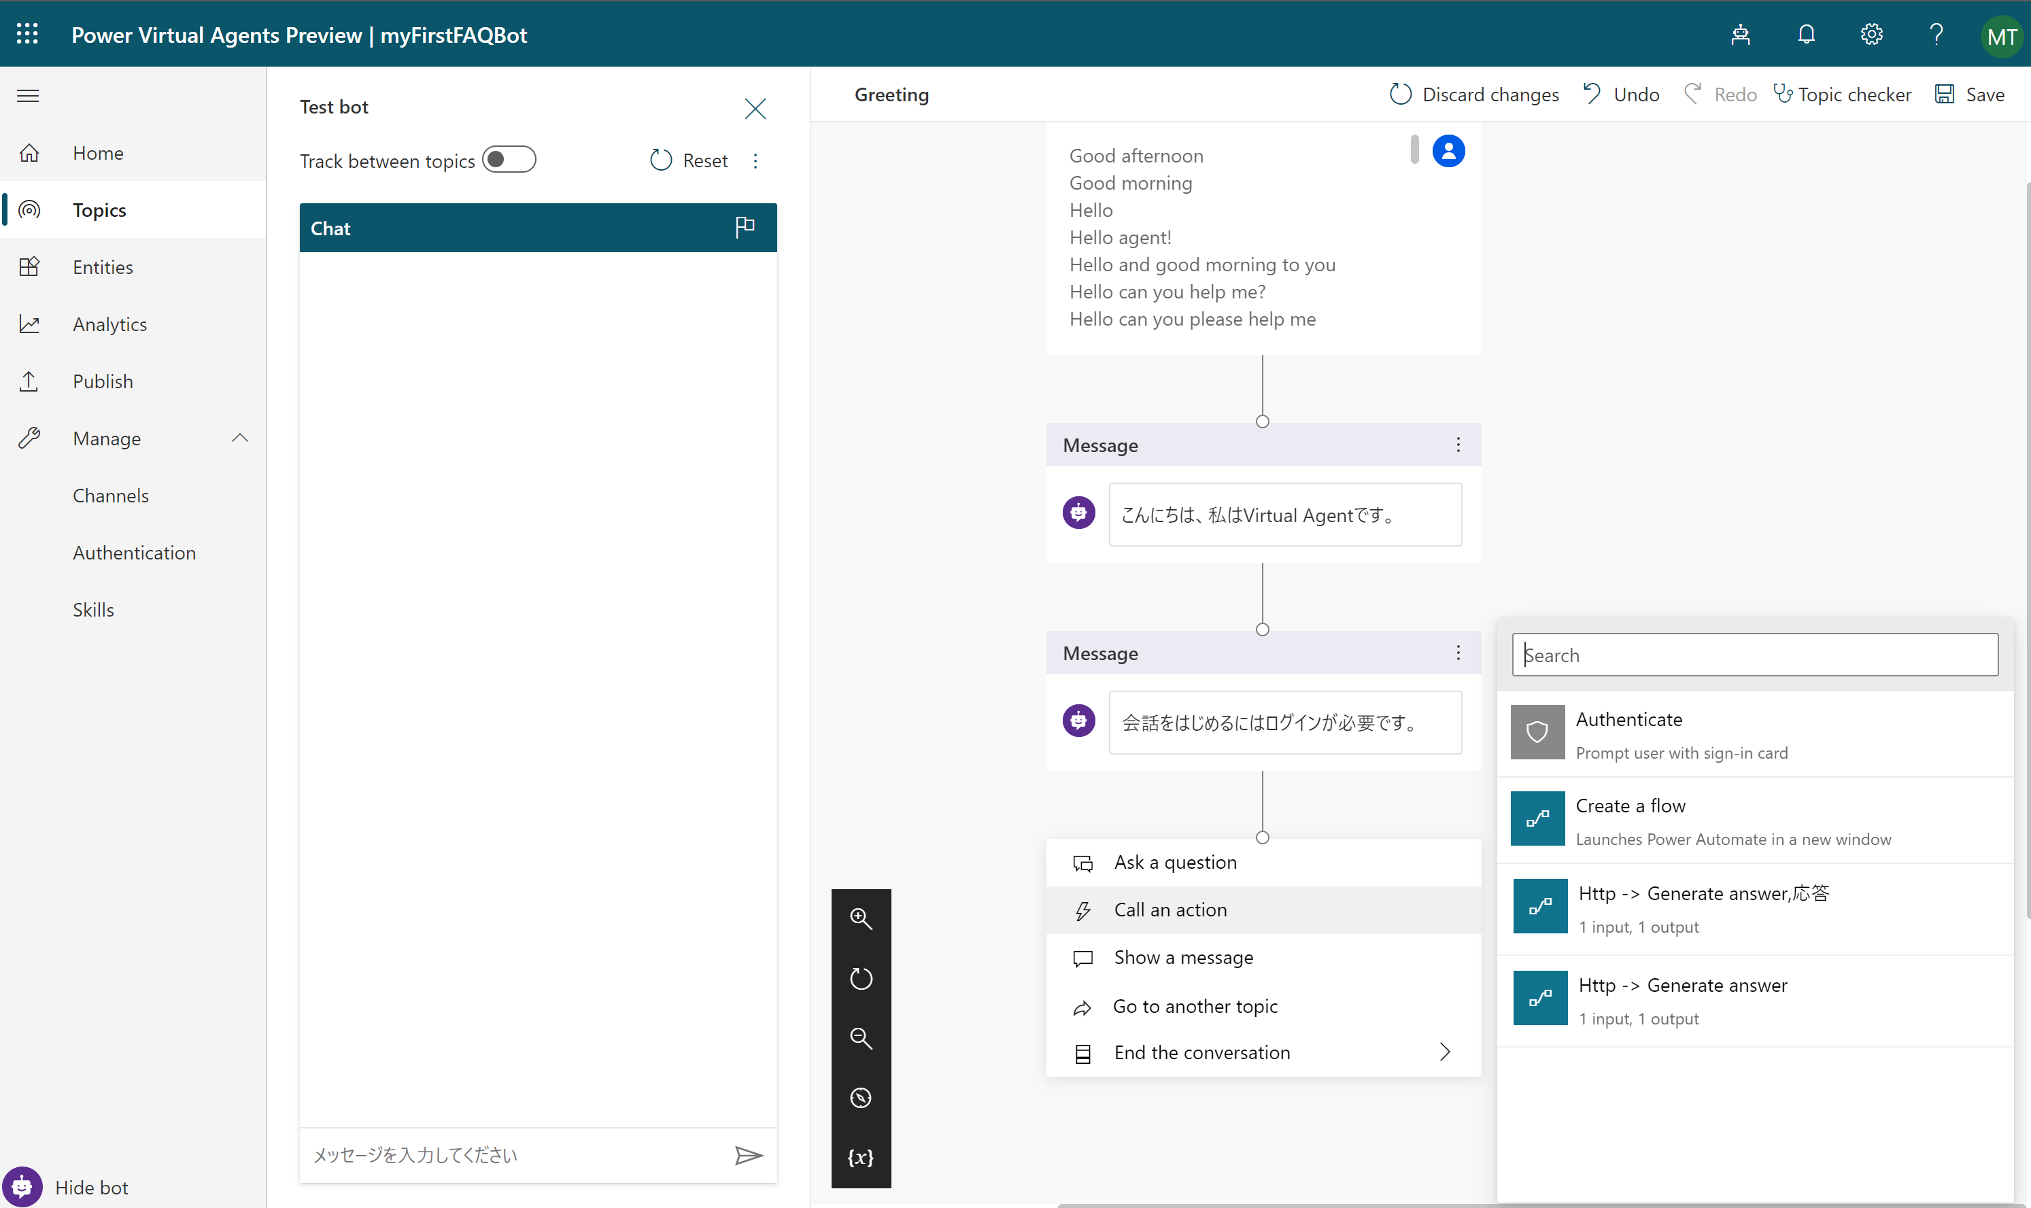Add node between the two Message nodes
The height and width of the screenshot is (1208, 2031).
point(1262,629)
